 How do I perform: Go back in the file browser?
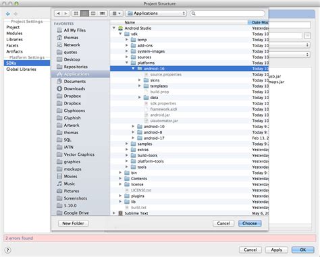58,13
